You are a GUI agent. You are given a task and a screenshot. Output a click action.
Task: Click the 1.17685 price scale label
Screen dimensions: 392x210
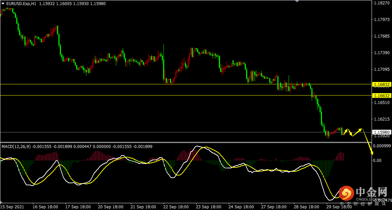(x=381, y=36)
